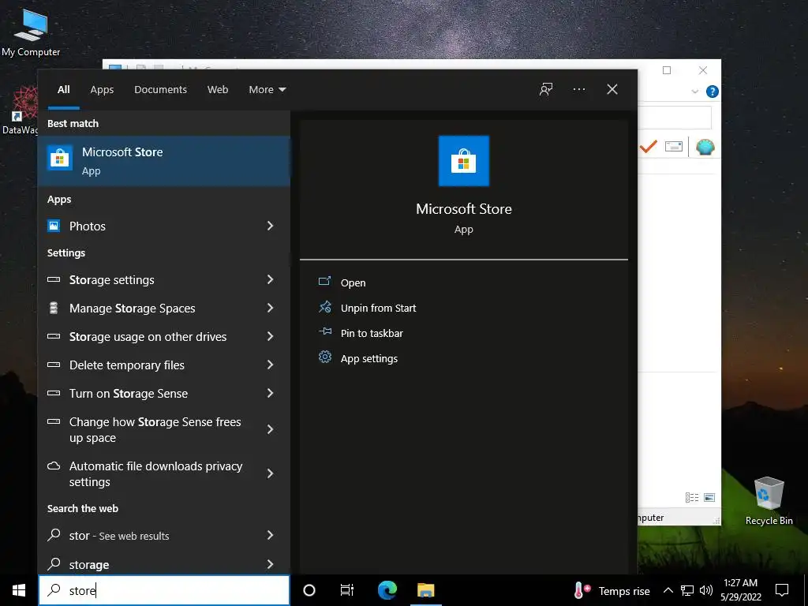Open Delete temporary files setting
This screenshot has width=808, height=606.
(x=164, y=365)
